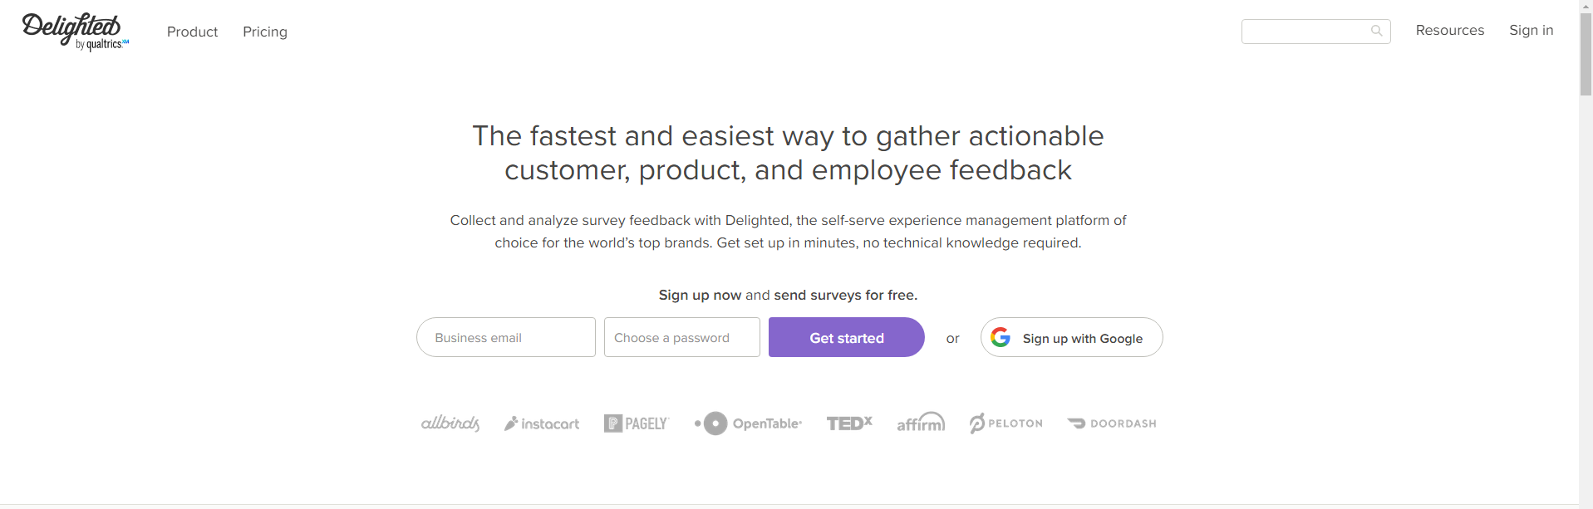1593x509 pixels.
Task: Click the OpenTable brand logo
Action: [x=749, y=423]
